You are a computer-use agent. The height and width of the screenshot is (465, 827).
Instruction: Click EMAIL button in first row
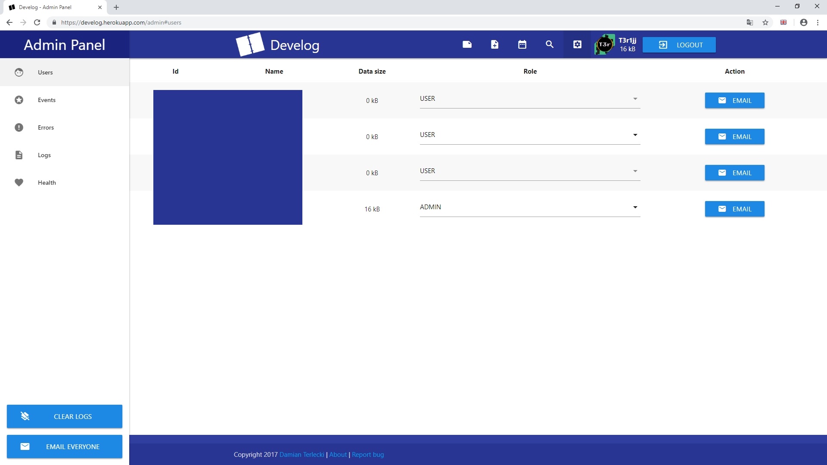[x=734, y=100]
